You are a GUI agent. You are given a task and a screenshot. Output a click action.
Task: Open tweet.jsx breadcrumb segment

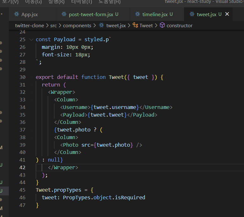pos(116,26)
